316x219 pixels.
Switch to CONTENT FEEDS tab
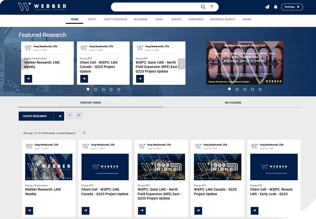coord(91,103)
